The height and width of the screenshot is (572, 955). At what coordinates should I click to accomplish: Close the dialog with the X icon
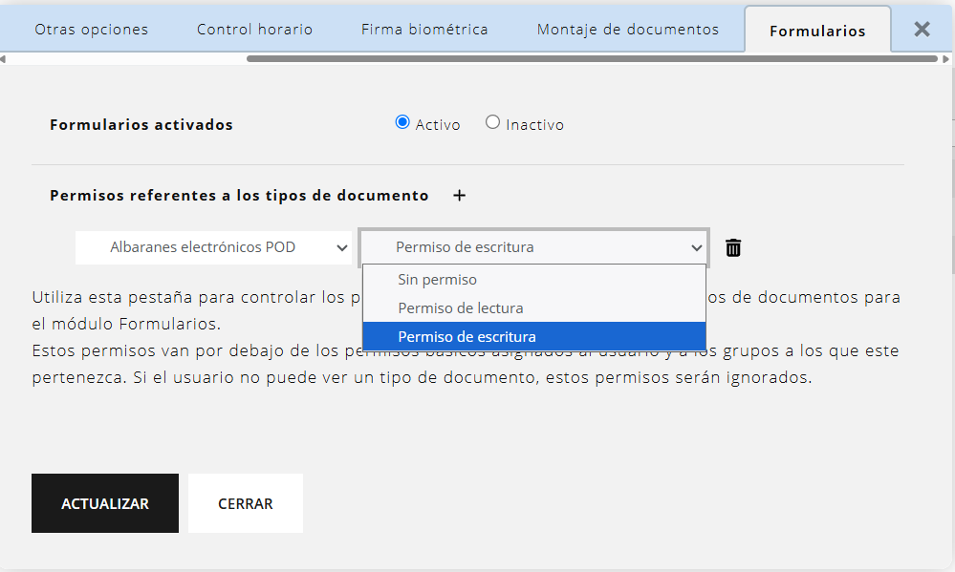[922, 30]
